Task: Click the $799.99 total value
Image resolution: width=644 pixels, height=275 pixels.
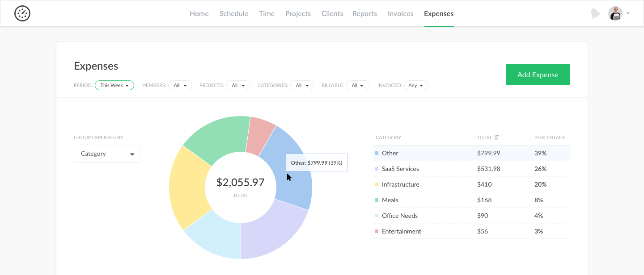Action: [489, 153]
